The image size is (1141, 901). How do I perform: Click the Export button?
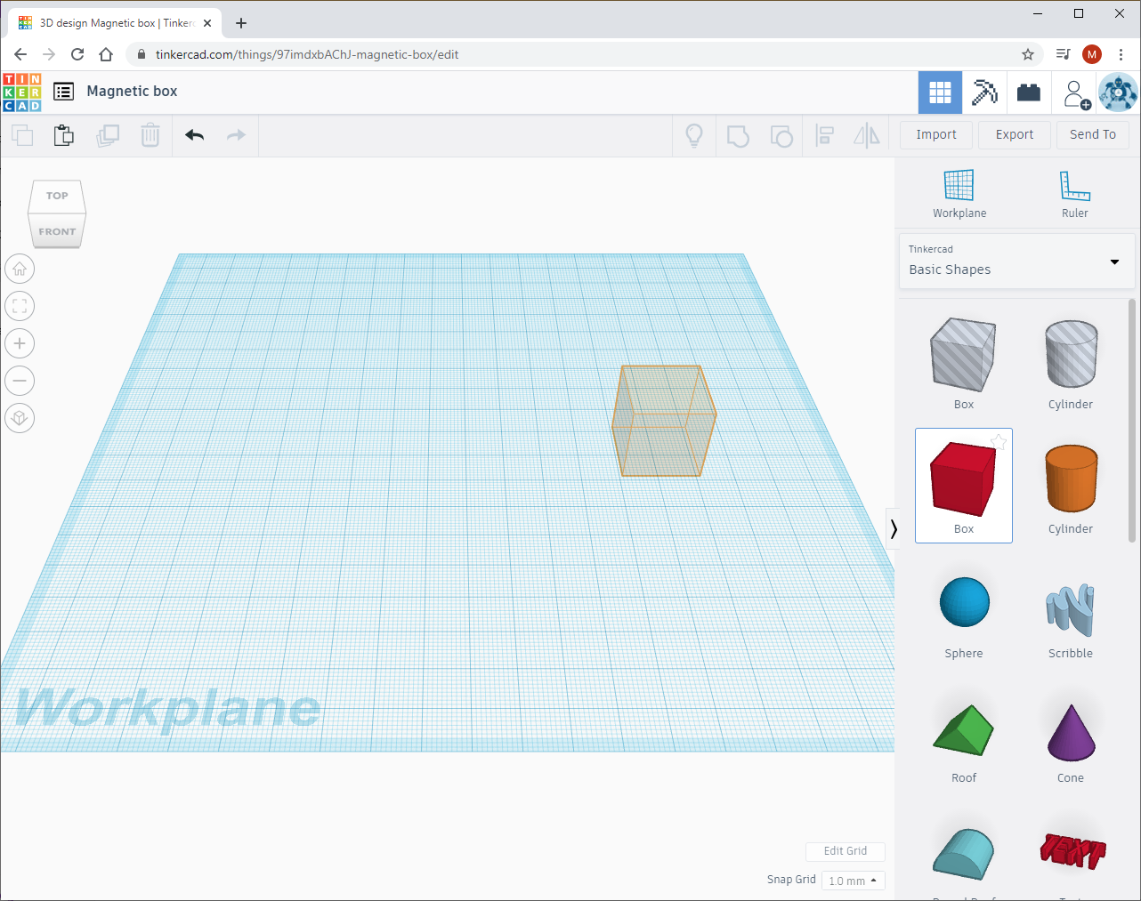1015,134
